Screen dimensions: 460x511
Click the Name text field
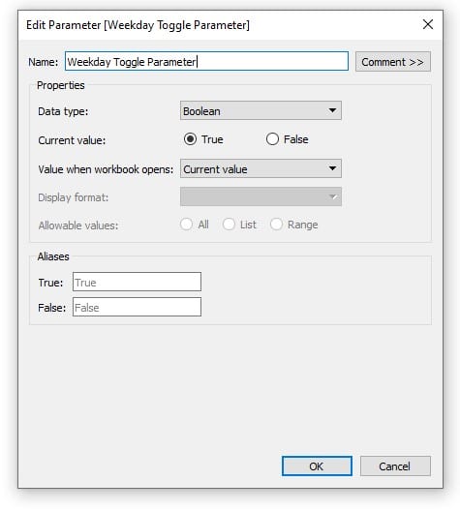click(x=206, y=61)
